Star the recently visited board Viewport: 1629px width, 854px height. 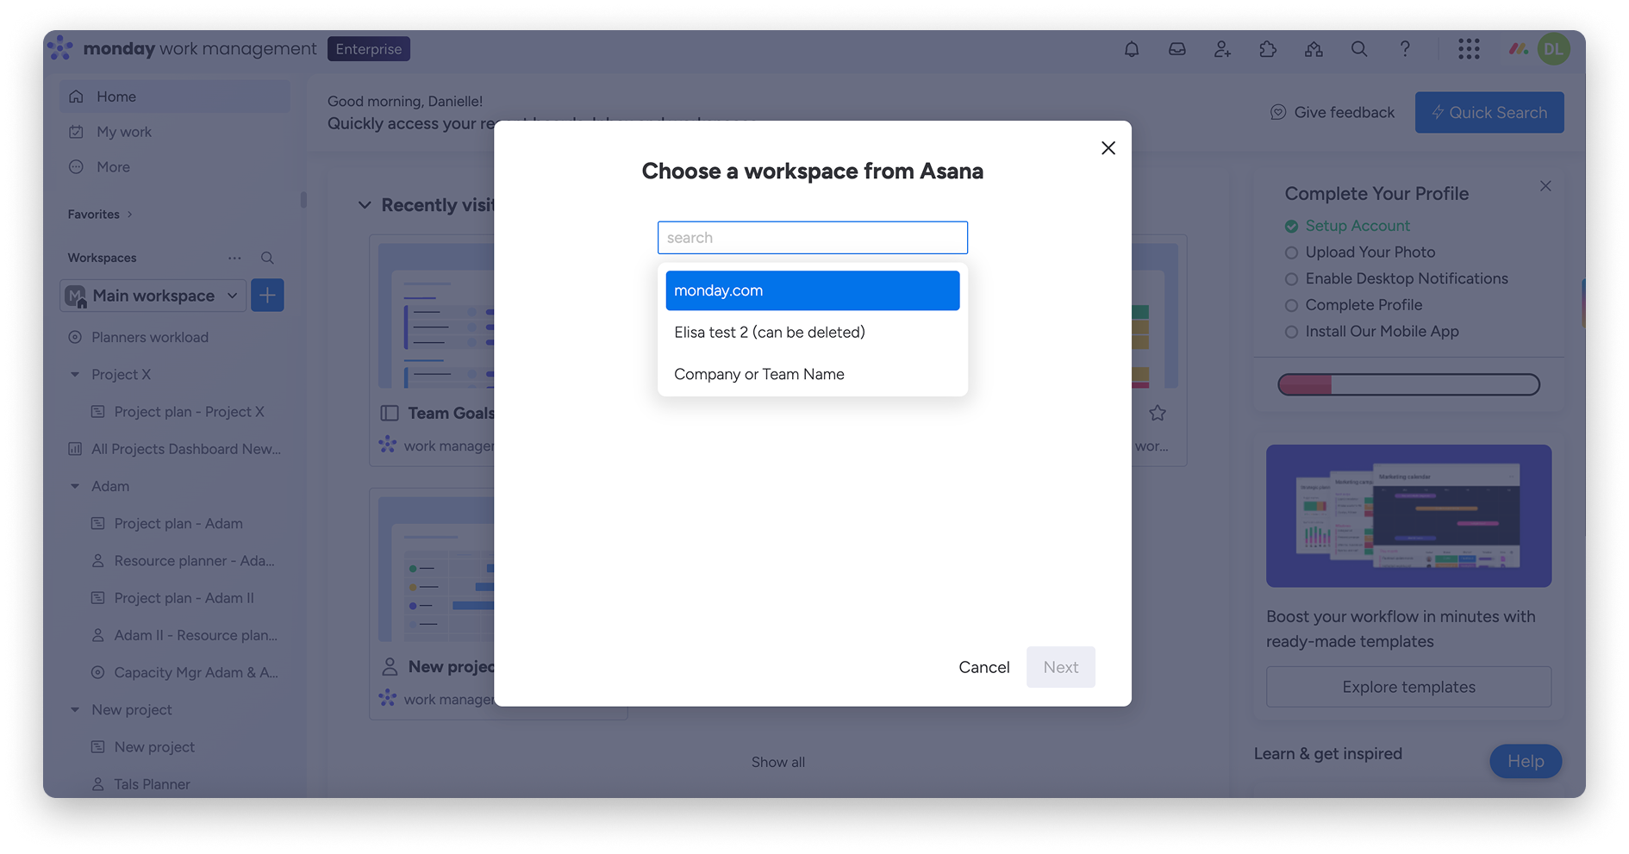1158,414
